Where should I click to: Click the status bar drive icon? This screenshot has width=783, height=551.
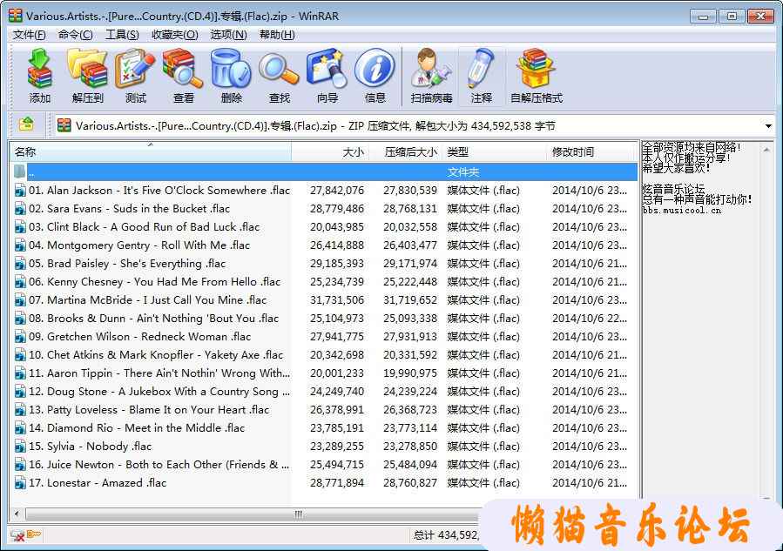click(17, 535)
